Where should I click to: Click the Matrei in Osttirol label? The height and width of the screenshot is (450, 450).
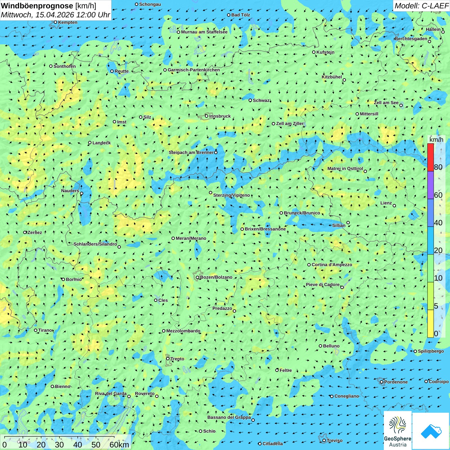(x=345, y=168)
